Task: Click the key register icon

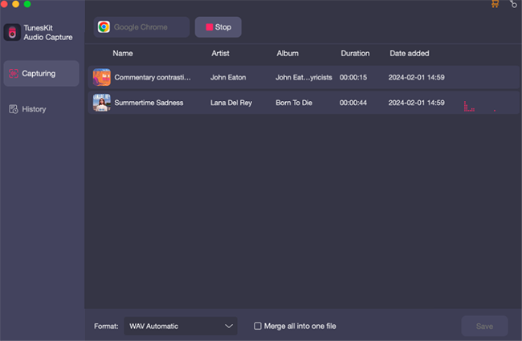Action: pos(513,4)
